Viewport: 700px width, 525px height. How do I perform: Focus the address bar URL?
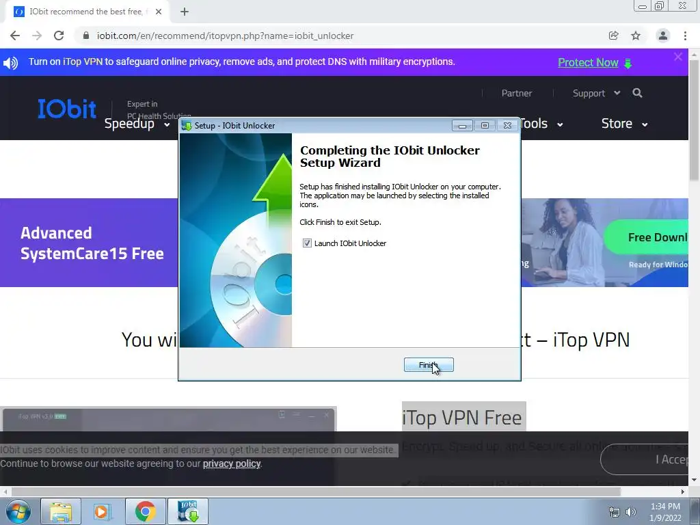coord(225,36)
